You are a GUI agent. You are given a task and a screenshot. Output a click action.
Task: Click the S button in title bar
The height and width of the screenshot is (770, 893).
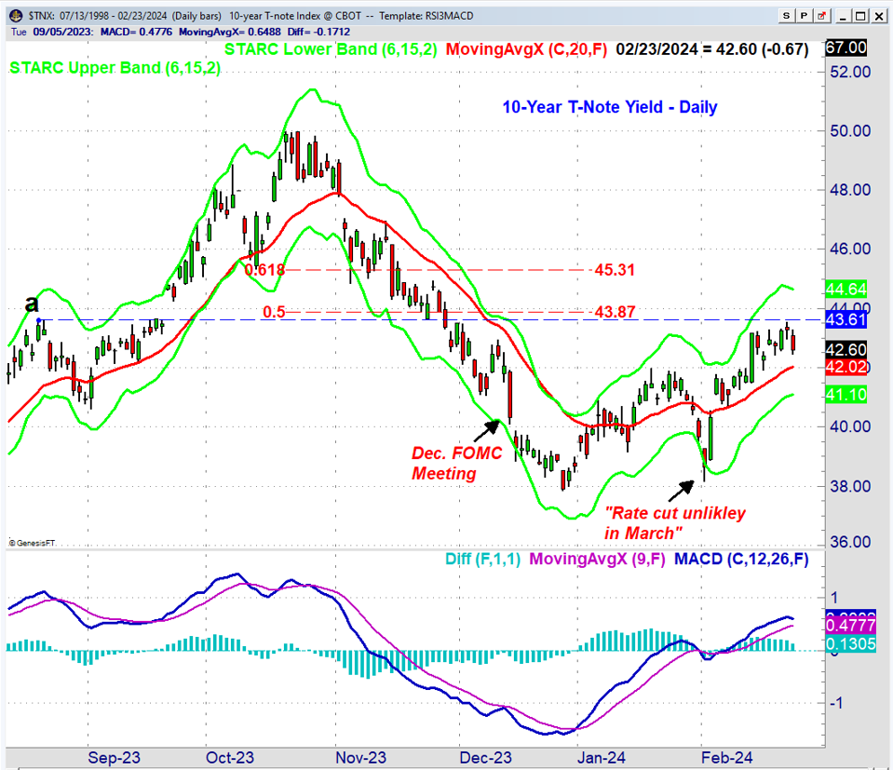(x=787, y=16)
